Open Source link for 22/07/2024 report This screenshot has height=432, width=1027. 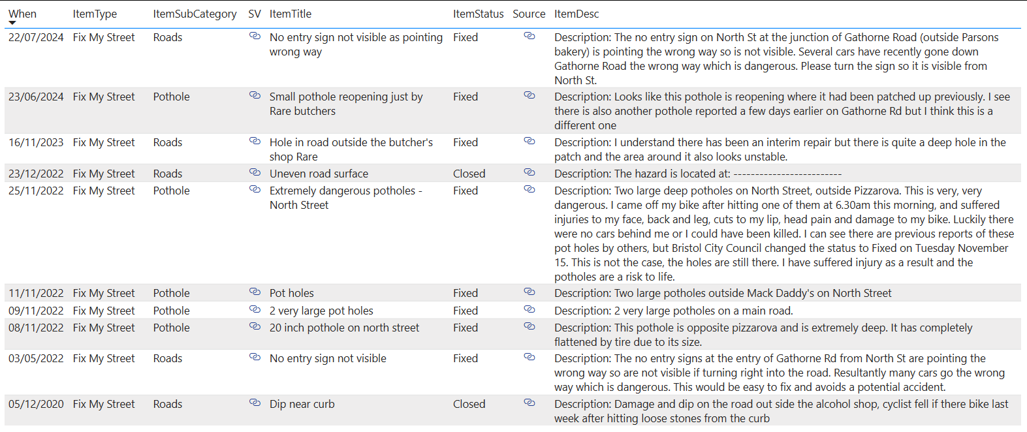click(x=529, y=36)
